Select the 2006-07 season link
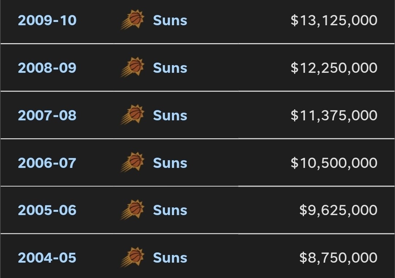Screen dimensions: 395x278 [x=47, y=163]
